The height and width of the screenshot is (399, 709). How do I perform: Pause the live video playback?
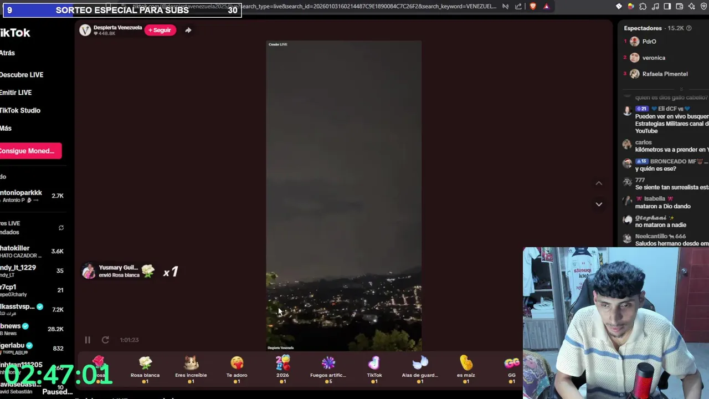(88, 340)
